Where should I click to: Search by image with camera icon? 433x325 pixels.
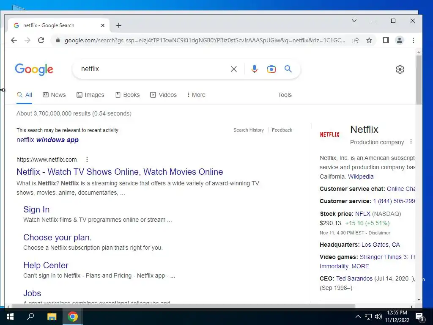(x=271, y=69)
